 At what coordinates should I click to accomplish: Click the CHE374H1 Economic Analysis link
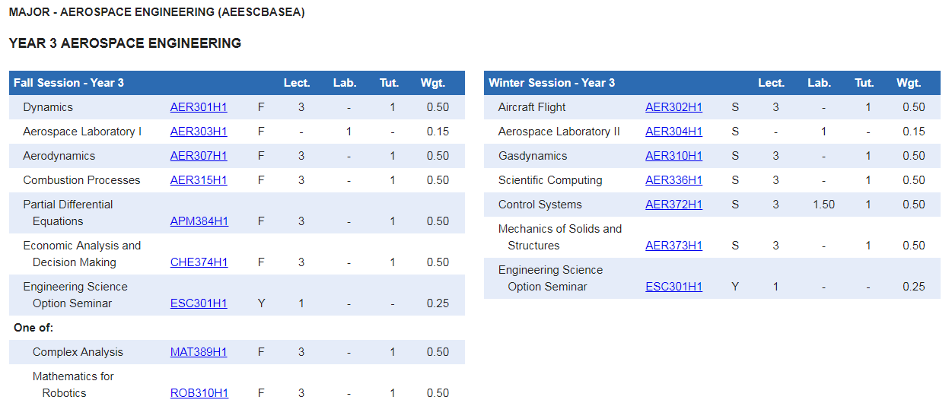coord(199,262)
